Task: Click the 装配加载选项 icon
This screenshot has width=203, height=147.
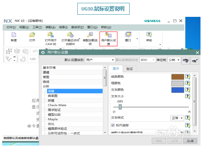Action: coord(90,35)
